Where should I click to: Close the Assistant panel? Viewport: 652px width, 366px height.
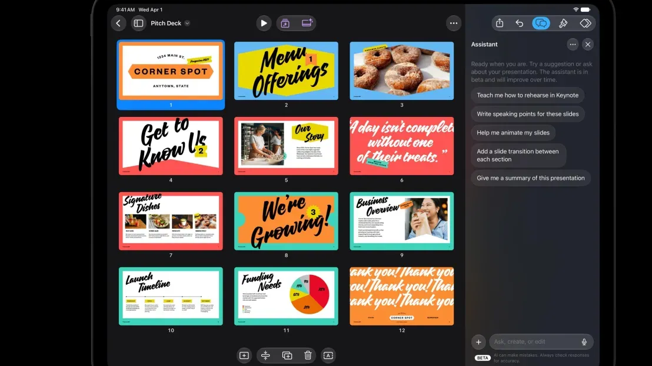pyautogui.click(x=588, y=45)
